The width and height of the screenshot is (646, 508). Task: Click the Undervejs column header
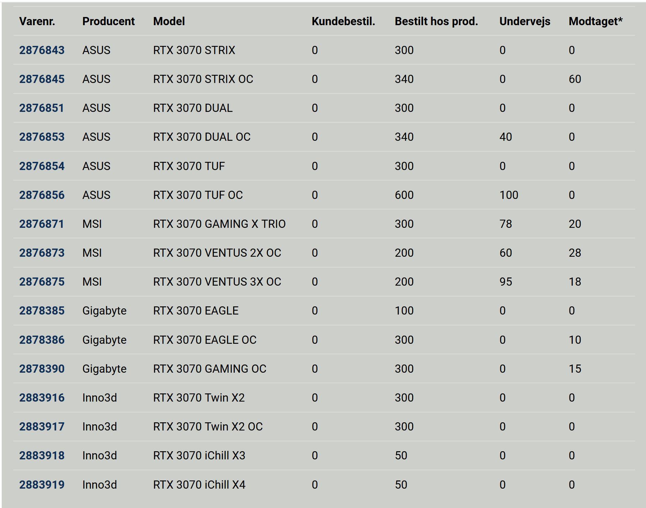tap(524, 21)
